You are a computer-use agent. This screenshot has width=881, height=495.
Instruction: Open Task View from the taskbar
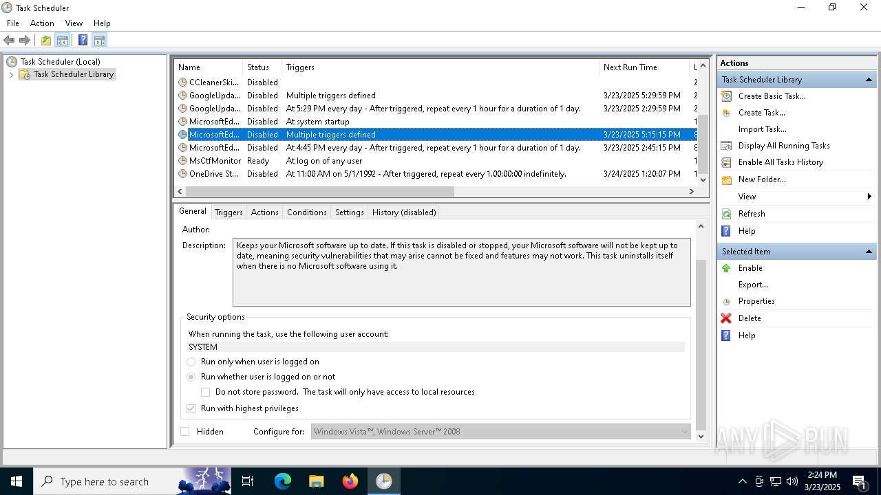point(248,481)
